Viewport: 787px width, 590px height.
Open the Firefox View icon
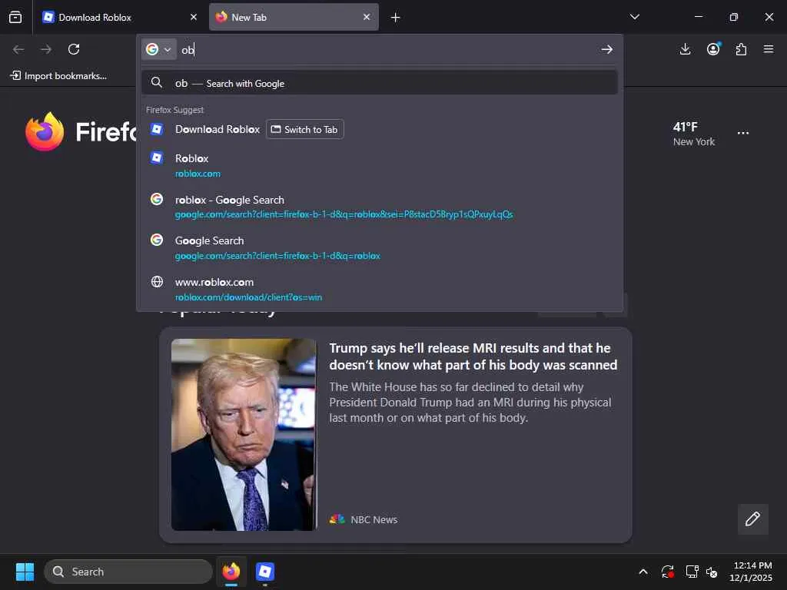[x=15, y=17]
